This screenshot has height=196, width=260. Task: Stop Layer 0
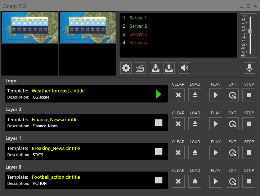click(x=249, y=181)
